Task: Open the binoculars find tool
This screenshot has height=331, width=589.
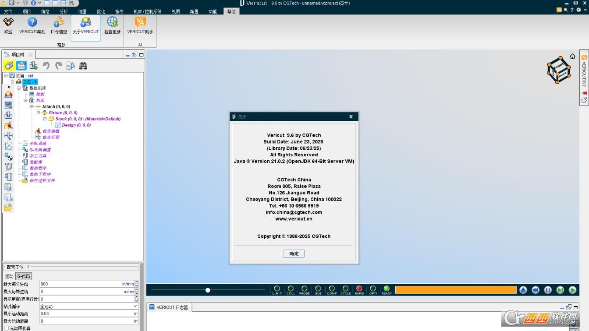Action: 83,66
